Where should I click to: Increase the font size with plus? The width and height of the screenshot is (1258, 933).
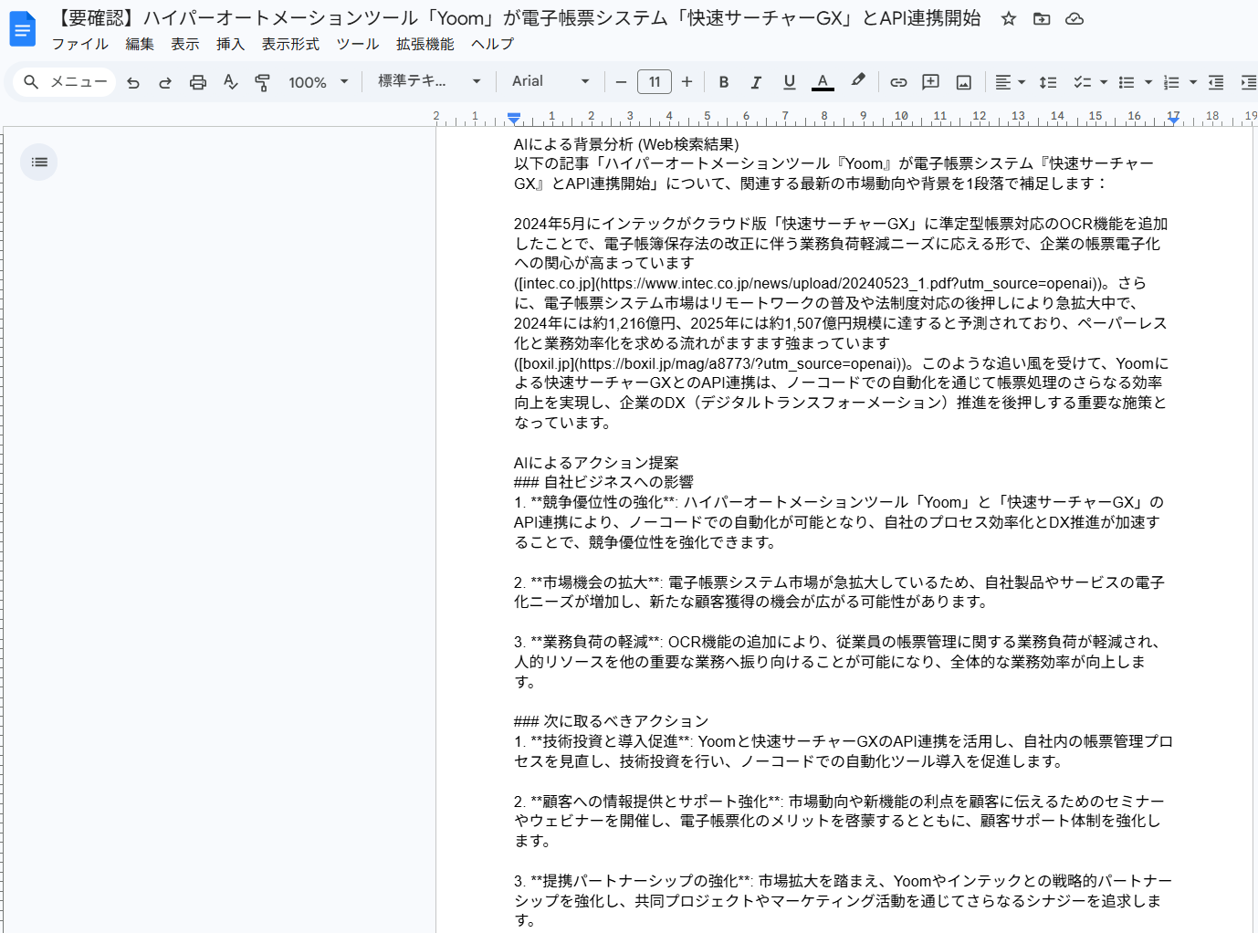[x=687, y=82]
